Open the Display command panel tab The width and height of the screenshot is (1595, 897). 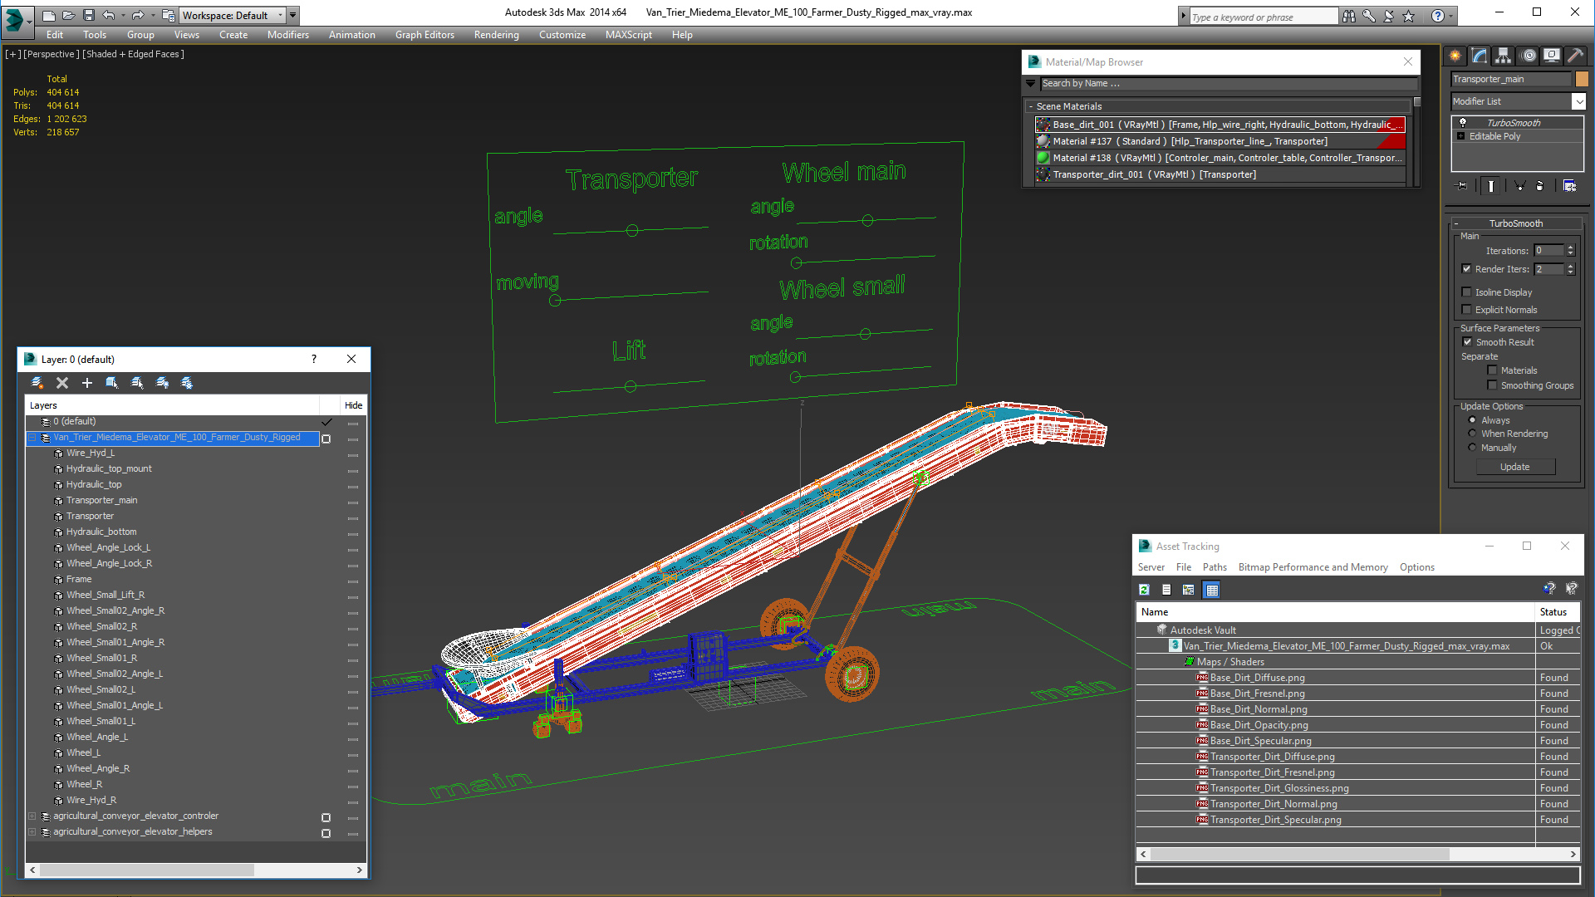click(x=1552, y=56)
